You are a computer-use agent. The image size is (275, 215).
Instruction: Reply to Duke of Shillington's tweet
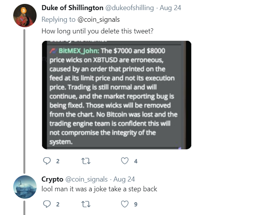(x=46, y=161)
